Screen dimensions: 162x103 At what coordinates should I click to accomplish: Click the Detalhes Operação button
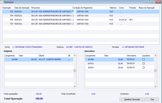pyautogui.click(x=132, y=99)
